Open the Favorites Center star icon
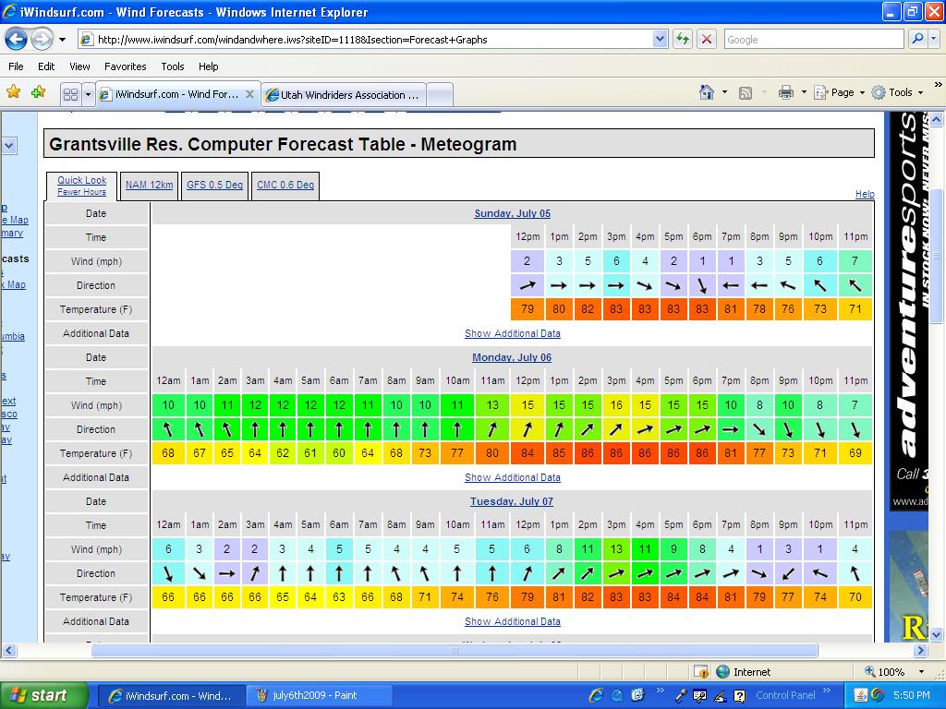The image size is (946, 709). point(13,92)
